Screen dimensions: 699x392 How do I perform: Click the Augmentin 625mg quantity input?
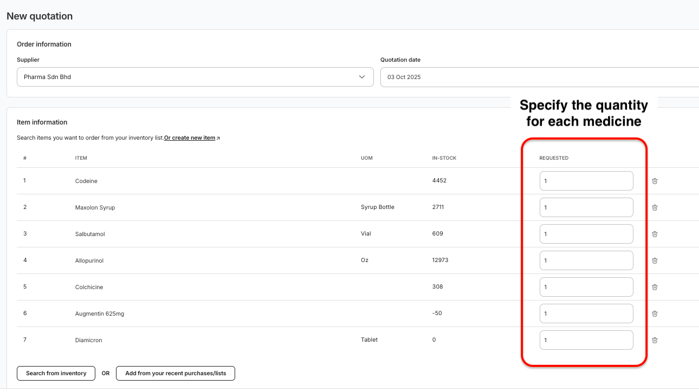(586, 313)
